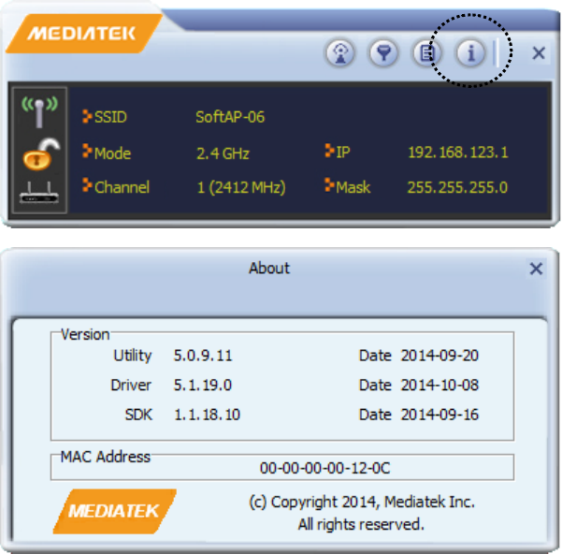Click the SSID label
This screenshot has width=562, height=554.
pyautogui.click(x=110, y=117)
